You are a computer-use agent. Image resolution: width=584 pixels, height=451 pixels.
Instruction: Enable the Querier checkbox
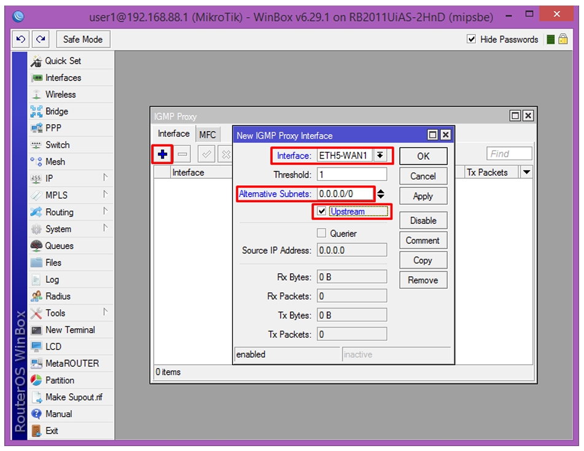[x=321, y=233]
